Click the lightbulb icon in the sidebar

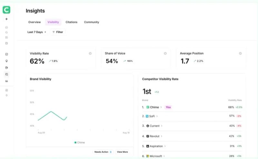[x=6, y=61]
